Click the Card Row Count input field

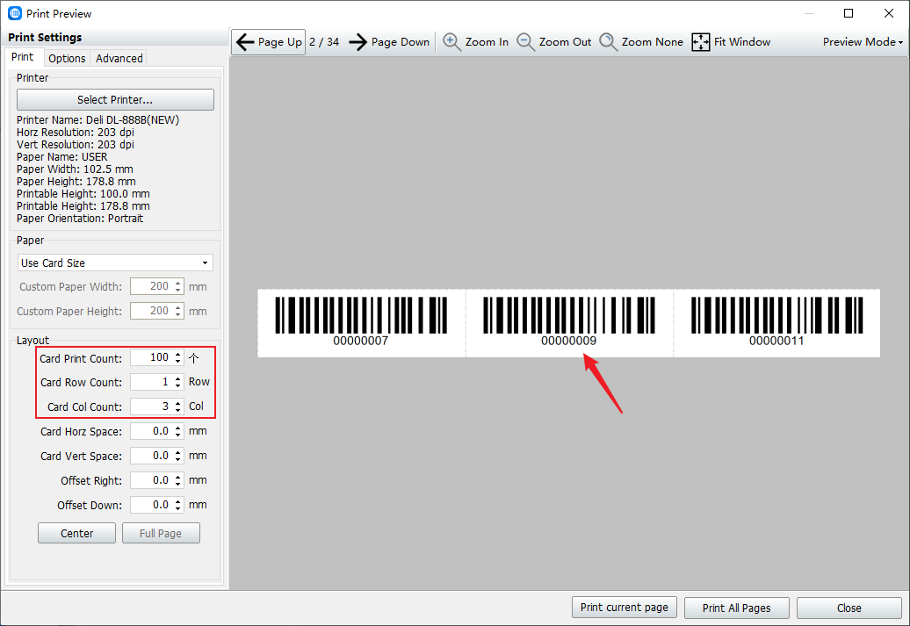(x=151, y=382)
